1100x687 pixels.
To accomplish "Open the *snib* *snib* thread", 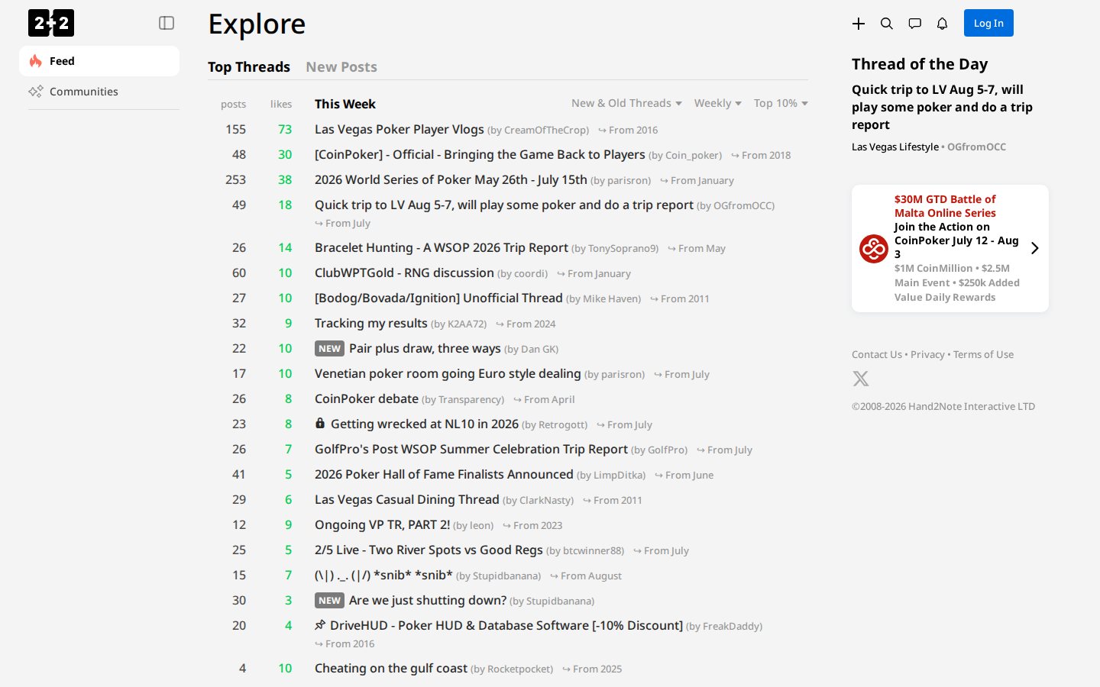I will [383, 575].
